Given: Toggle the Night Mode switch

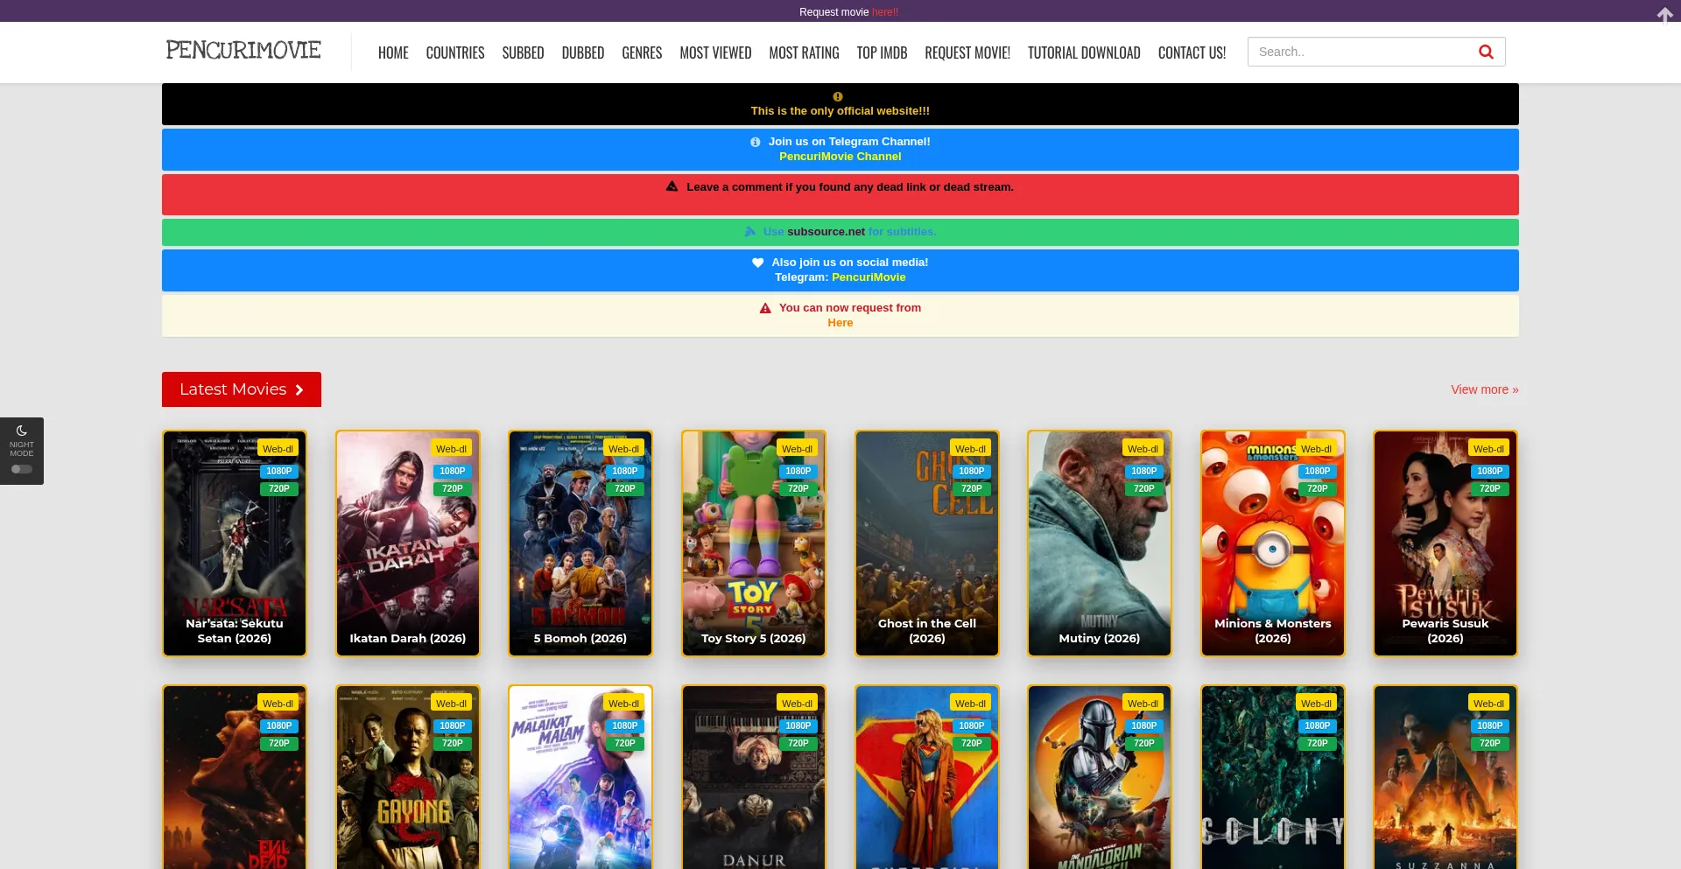Looking at the screenshot, I should pos(22,469).
